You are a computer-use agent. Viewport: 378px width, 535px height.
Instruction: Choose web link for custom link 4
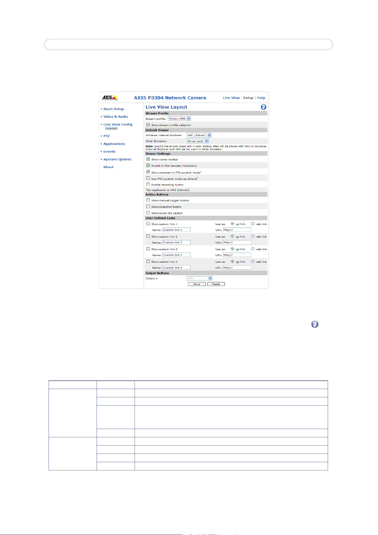coord(253,261)
